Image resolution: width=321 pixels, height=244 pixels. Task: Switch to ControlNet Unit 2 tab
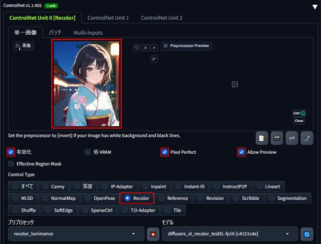(162, 18)
